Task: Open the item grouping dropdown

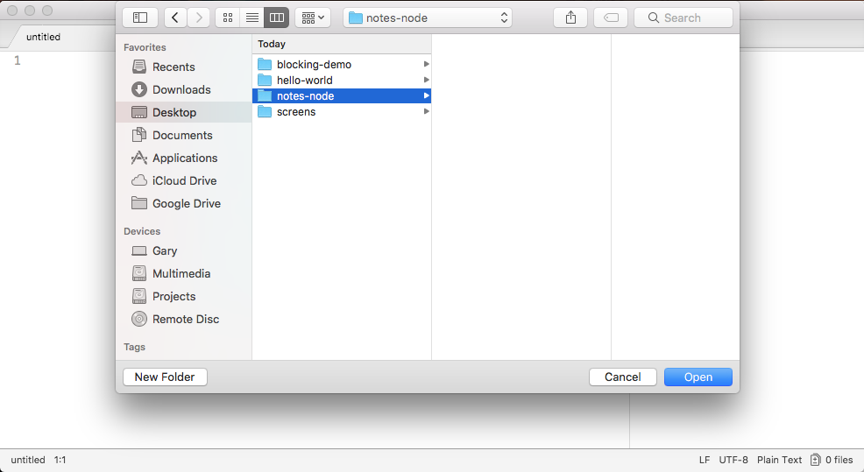Action: coord(313,18)
